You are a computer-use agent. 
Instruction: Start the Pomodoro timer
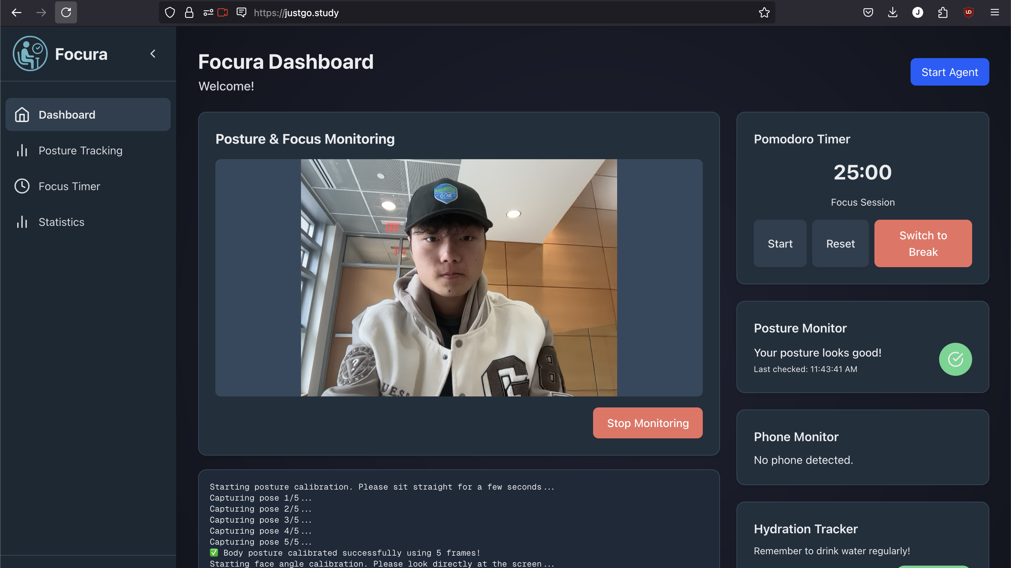click(779, 243)
